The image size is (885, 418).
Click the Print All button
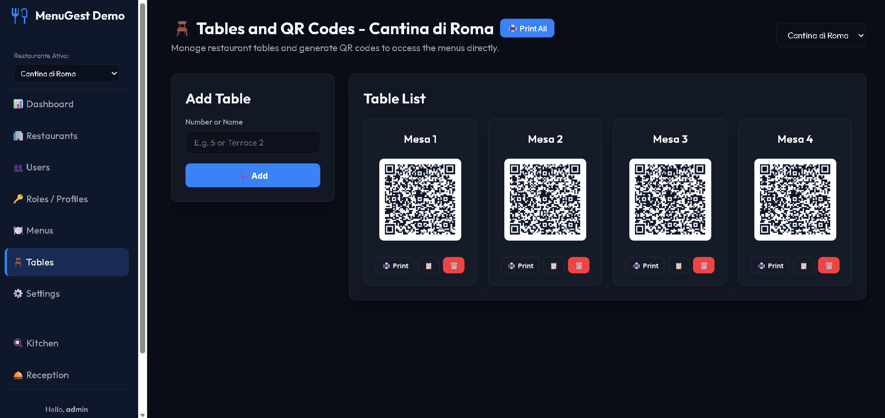pos(527,28)
